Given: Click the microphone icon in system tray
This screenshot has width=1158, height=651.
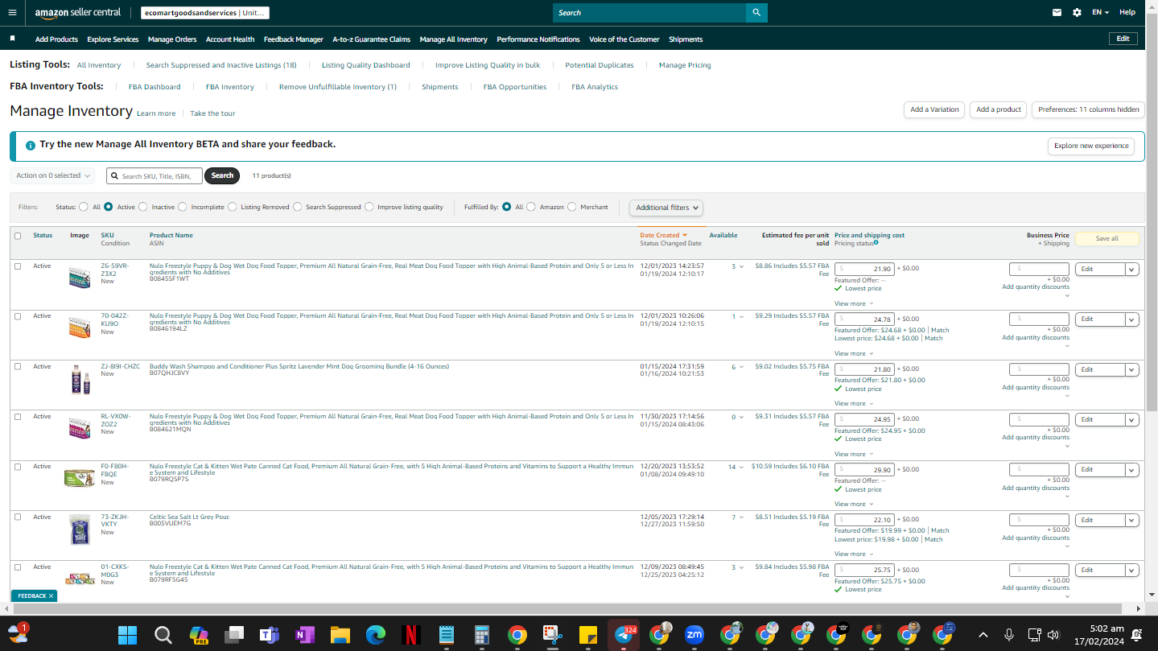Looking at the screenshot, I should tap(1009, 635).
